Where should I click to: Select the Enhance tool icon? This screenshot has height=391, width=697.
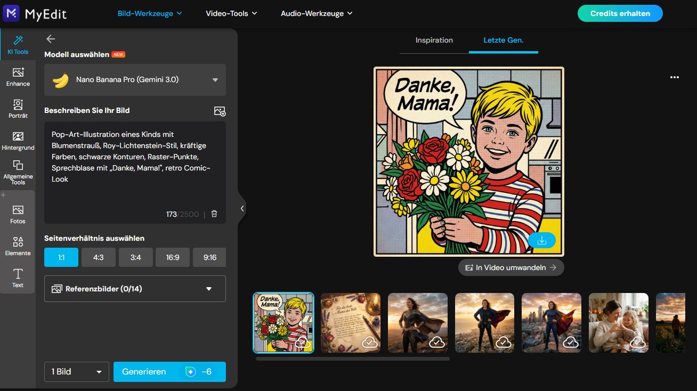tap(18, 76)
